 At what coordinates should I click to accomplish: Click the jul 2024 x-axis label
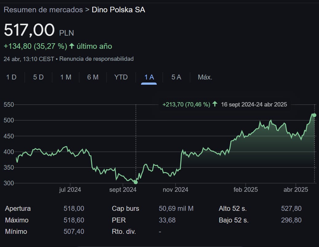70,190
